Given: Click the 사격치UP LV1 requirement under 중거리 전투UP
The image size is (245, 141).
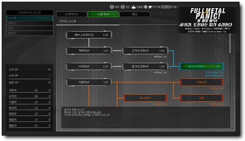Looking at the screenshot, I should (x=160, y=72).
